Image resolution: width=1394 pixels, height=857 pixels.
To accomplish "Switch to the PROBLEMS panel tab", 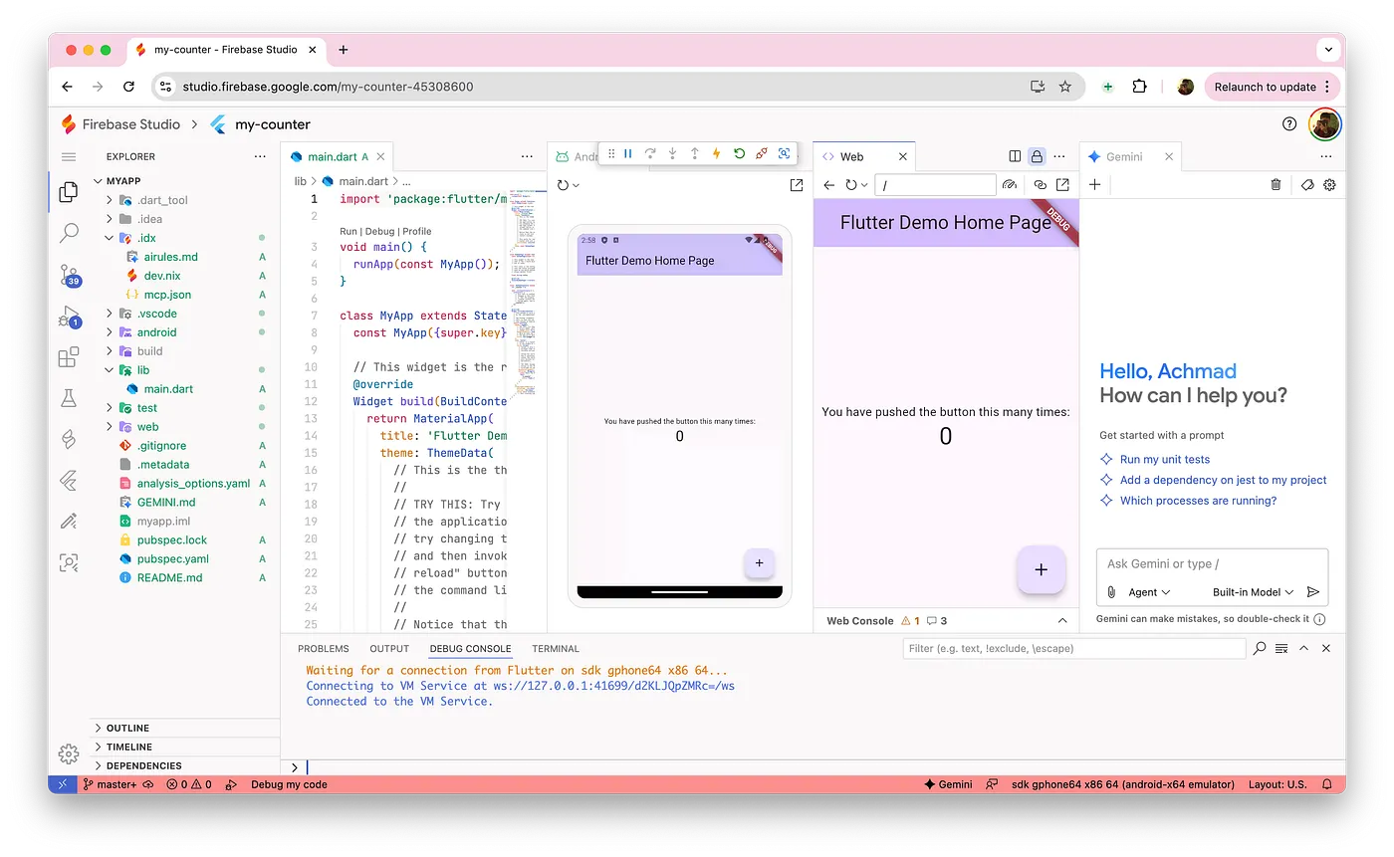I will 324,648.
